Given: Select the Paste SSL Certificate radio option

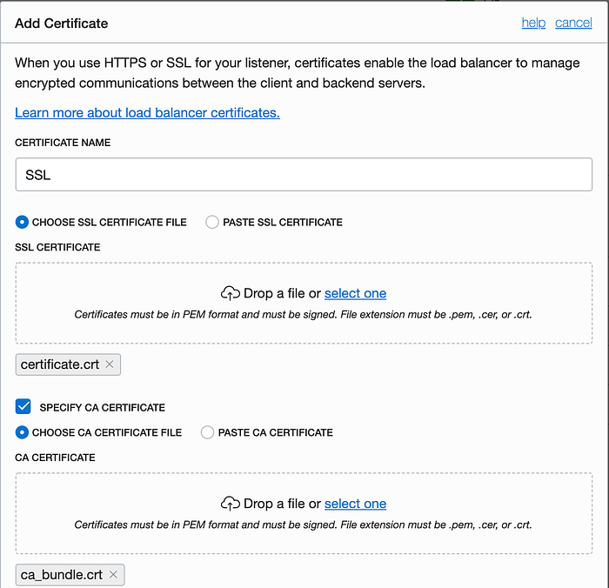Looking at the screenshot, I should (212, 222).
